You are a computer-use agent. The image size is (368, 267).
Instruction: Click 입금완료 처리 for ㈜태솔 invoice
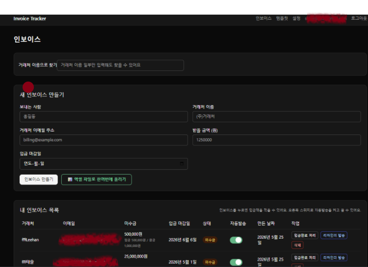(x=305, y=257)
